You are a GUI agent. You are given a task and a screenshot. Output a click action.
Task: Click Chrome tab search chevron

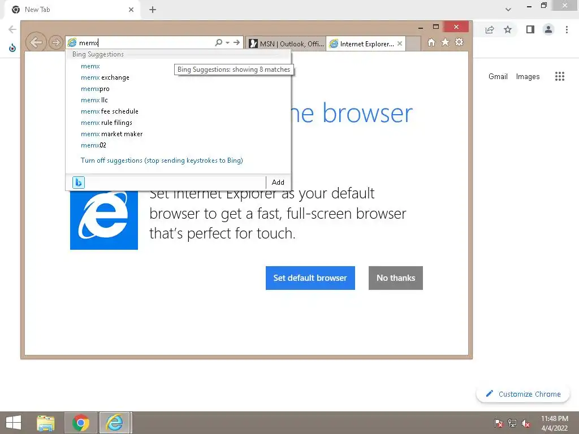tap(508, 10)
